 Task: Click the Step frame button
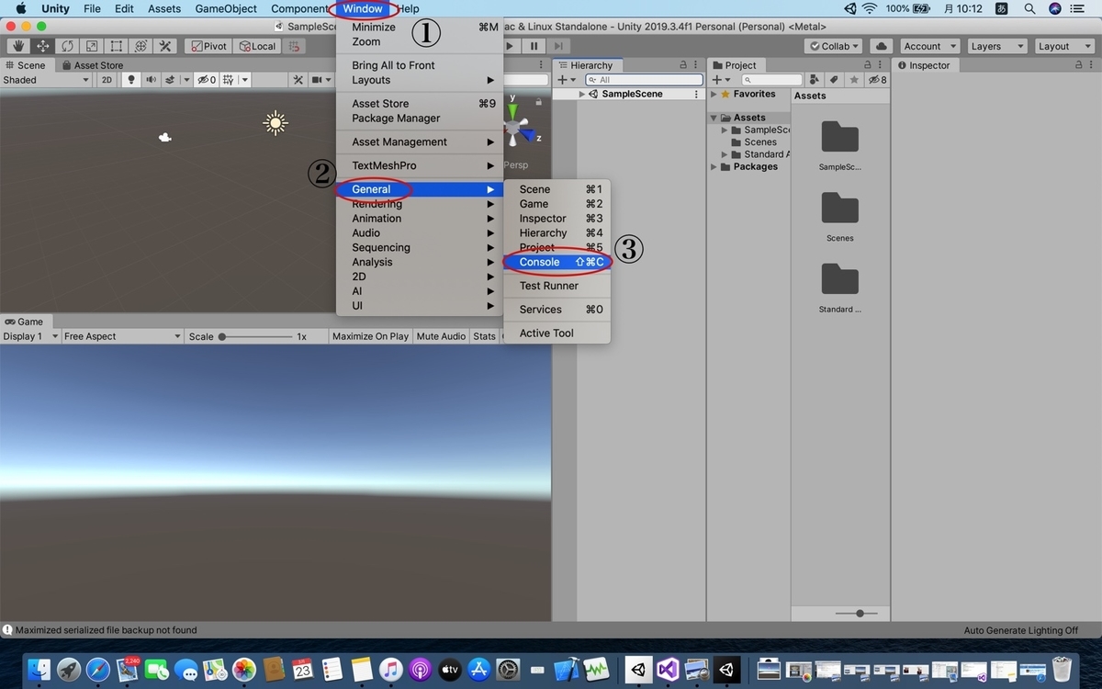557,46
